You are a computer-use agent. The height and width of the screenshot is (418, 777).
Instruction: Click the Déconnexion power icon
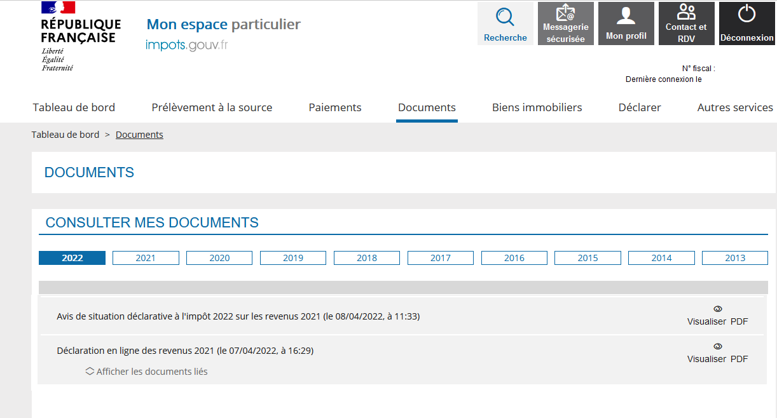point(746,14)
